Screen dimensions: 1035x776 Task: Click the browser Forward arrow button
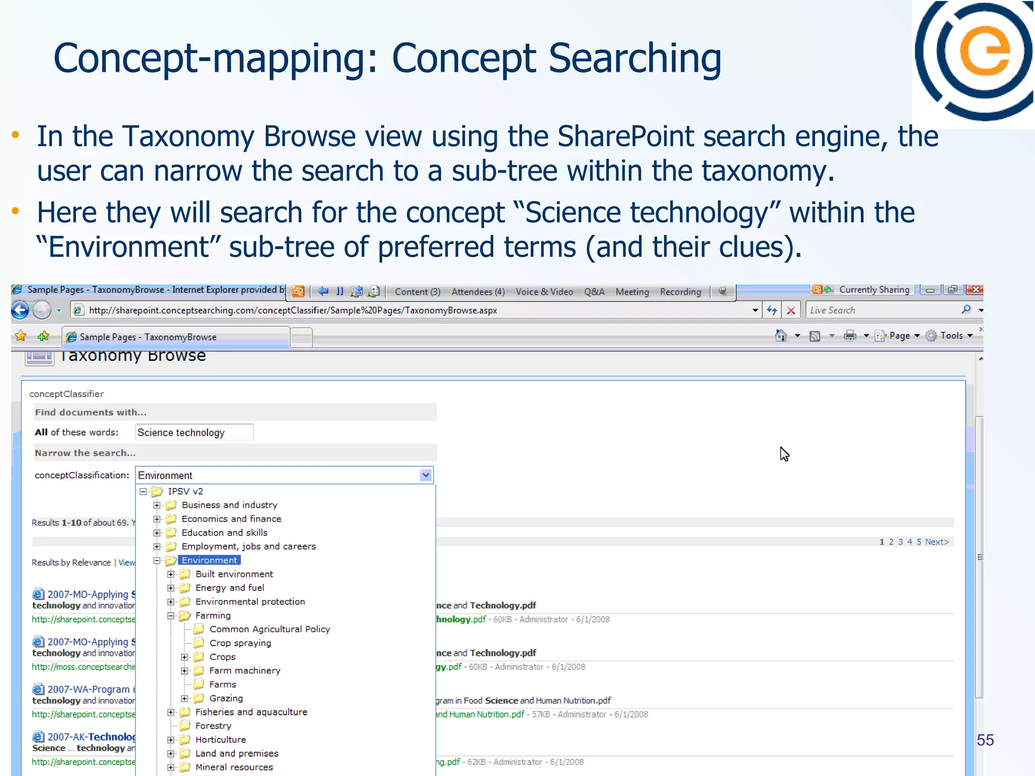pos(42,310)
